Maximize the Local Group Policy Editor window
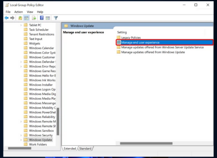This screenshot has width=217, height=158. [196, 5]
